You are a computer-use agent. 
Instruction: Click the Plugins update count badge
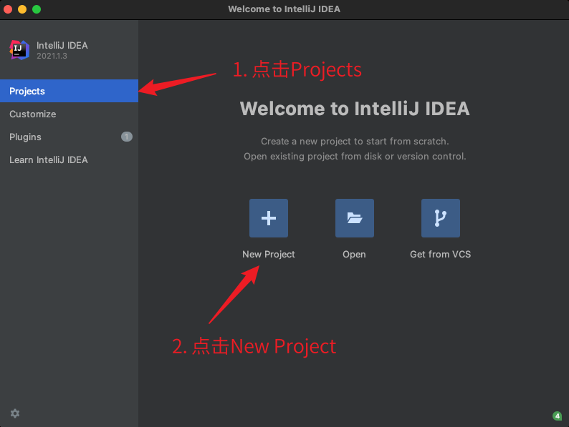pyautogui.click(x=127, y=137)
